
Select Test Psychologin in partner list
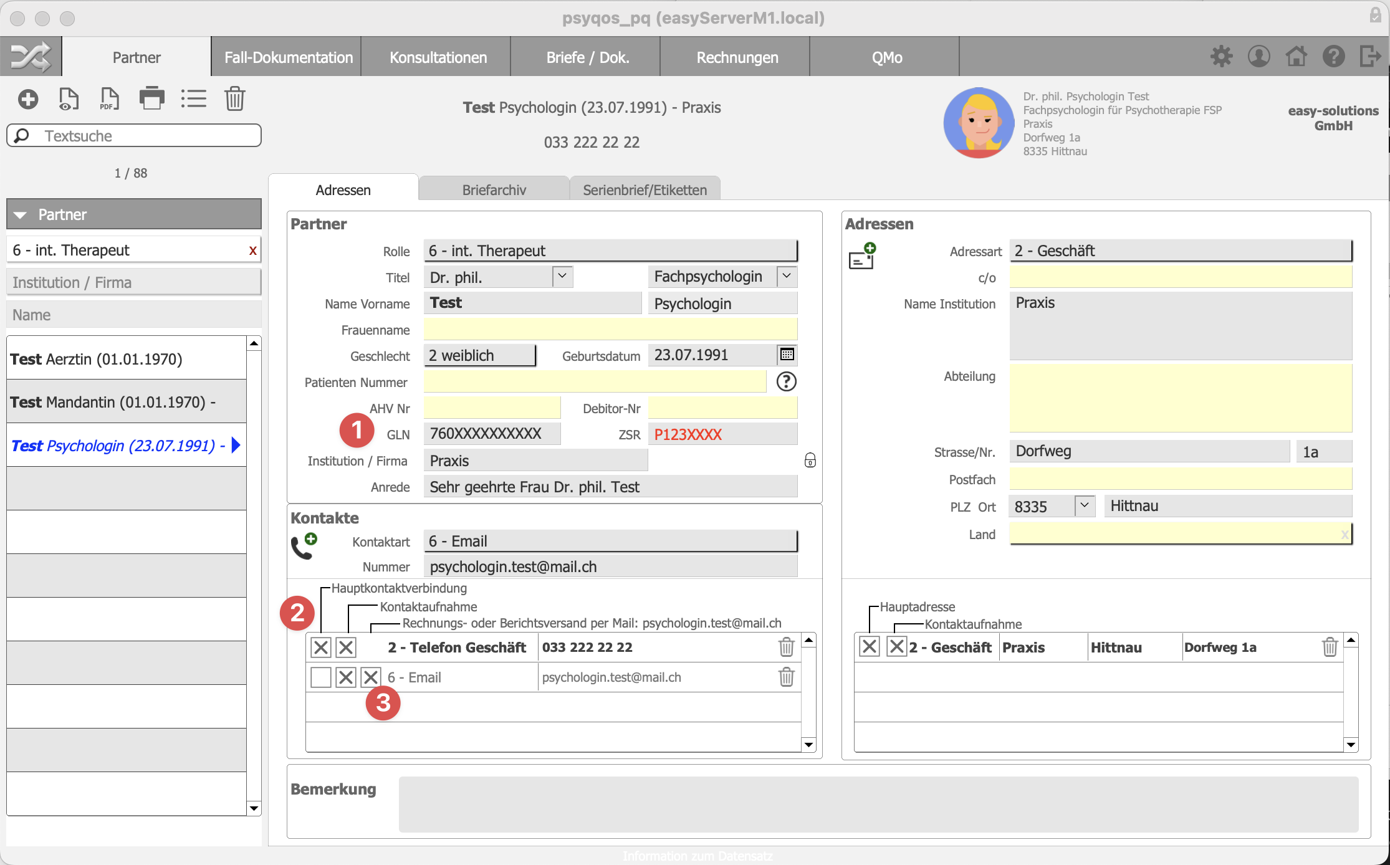point(127,446)
